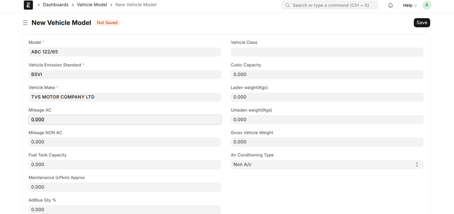Focus the Vehicle Emission Standard field
Viewport: 454px width, 214px height.
125,75
